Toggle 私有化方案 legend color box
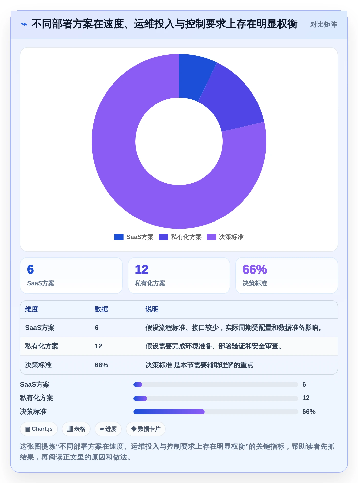358x483 pixels. coord(163,237)
